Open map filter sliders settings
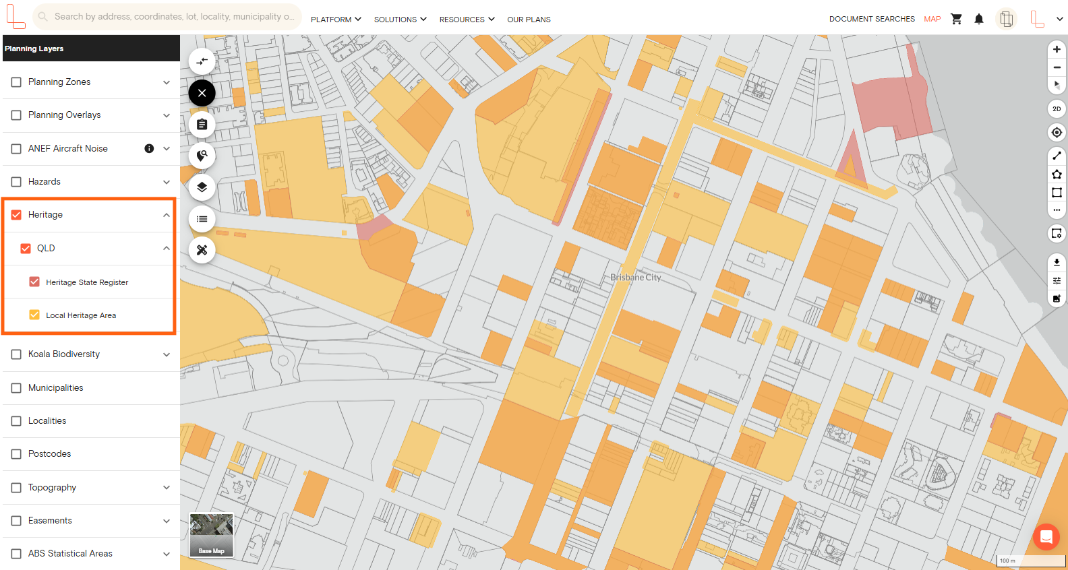This screenshot has height=570, width=1068. (x=1057, y=280)
